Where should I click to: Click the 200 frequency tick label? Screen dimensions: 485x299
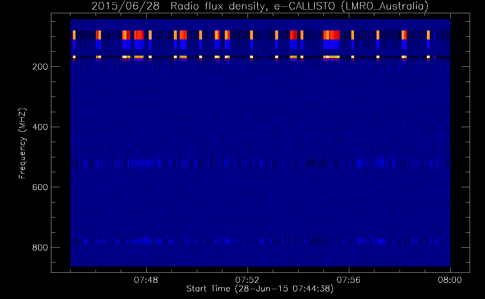click(40, 67)
